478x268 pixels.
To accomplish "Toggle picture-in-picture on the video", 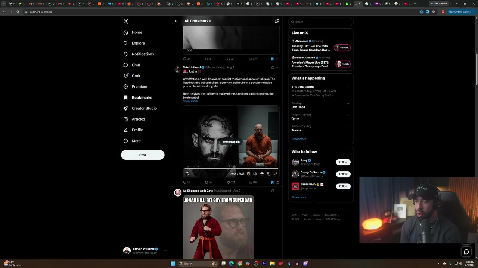I will click(269, 174).
